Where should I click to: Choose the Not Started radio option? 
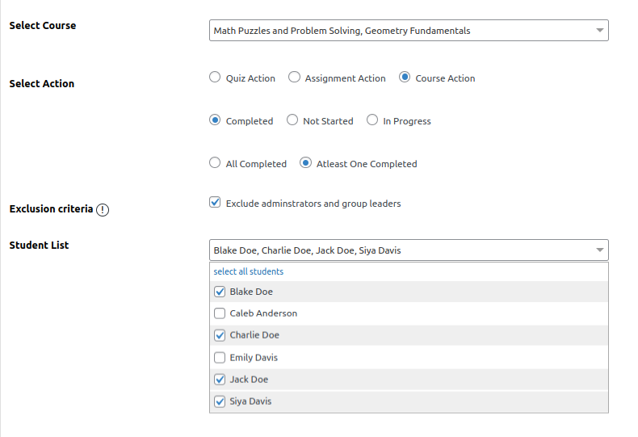292,120
